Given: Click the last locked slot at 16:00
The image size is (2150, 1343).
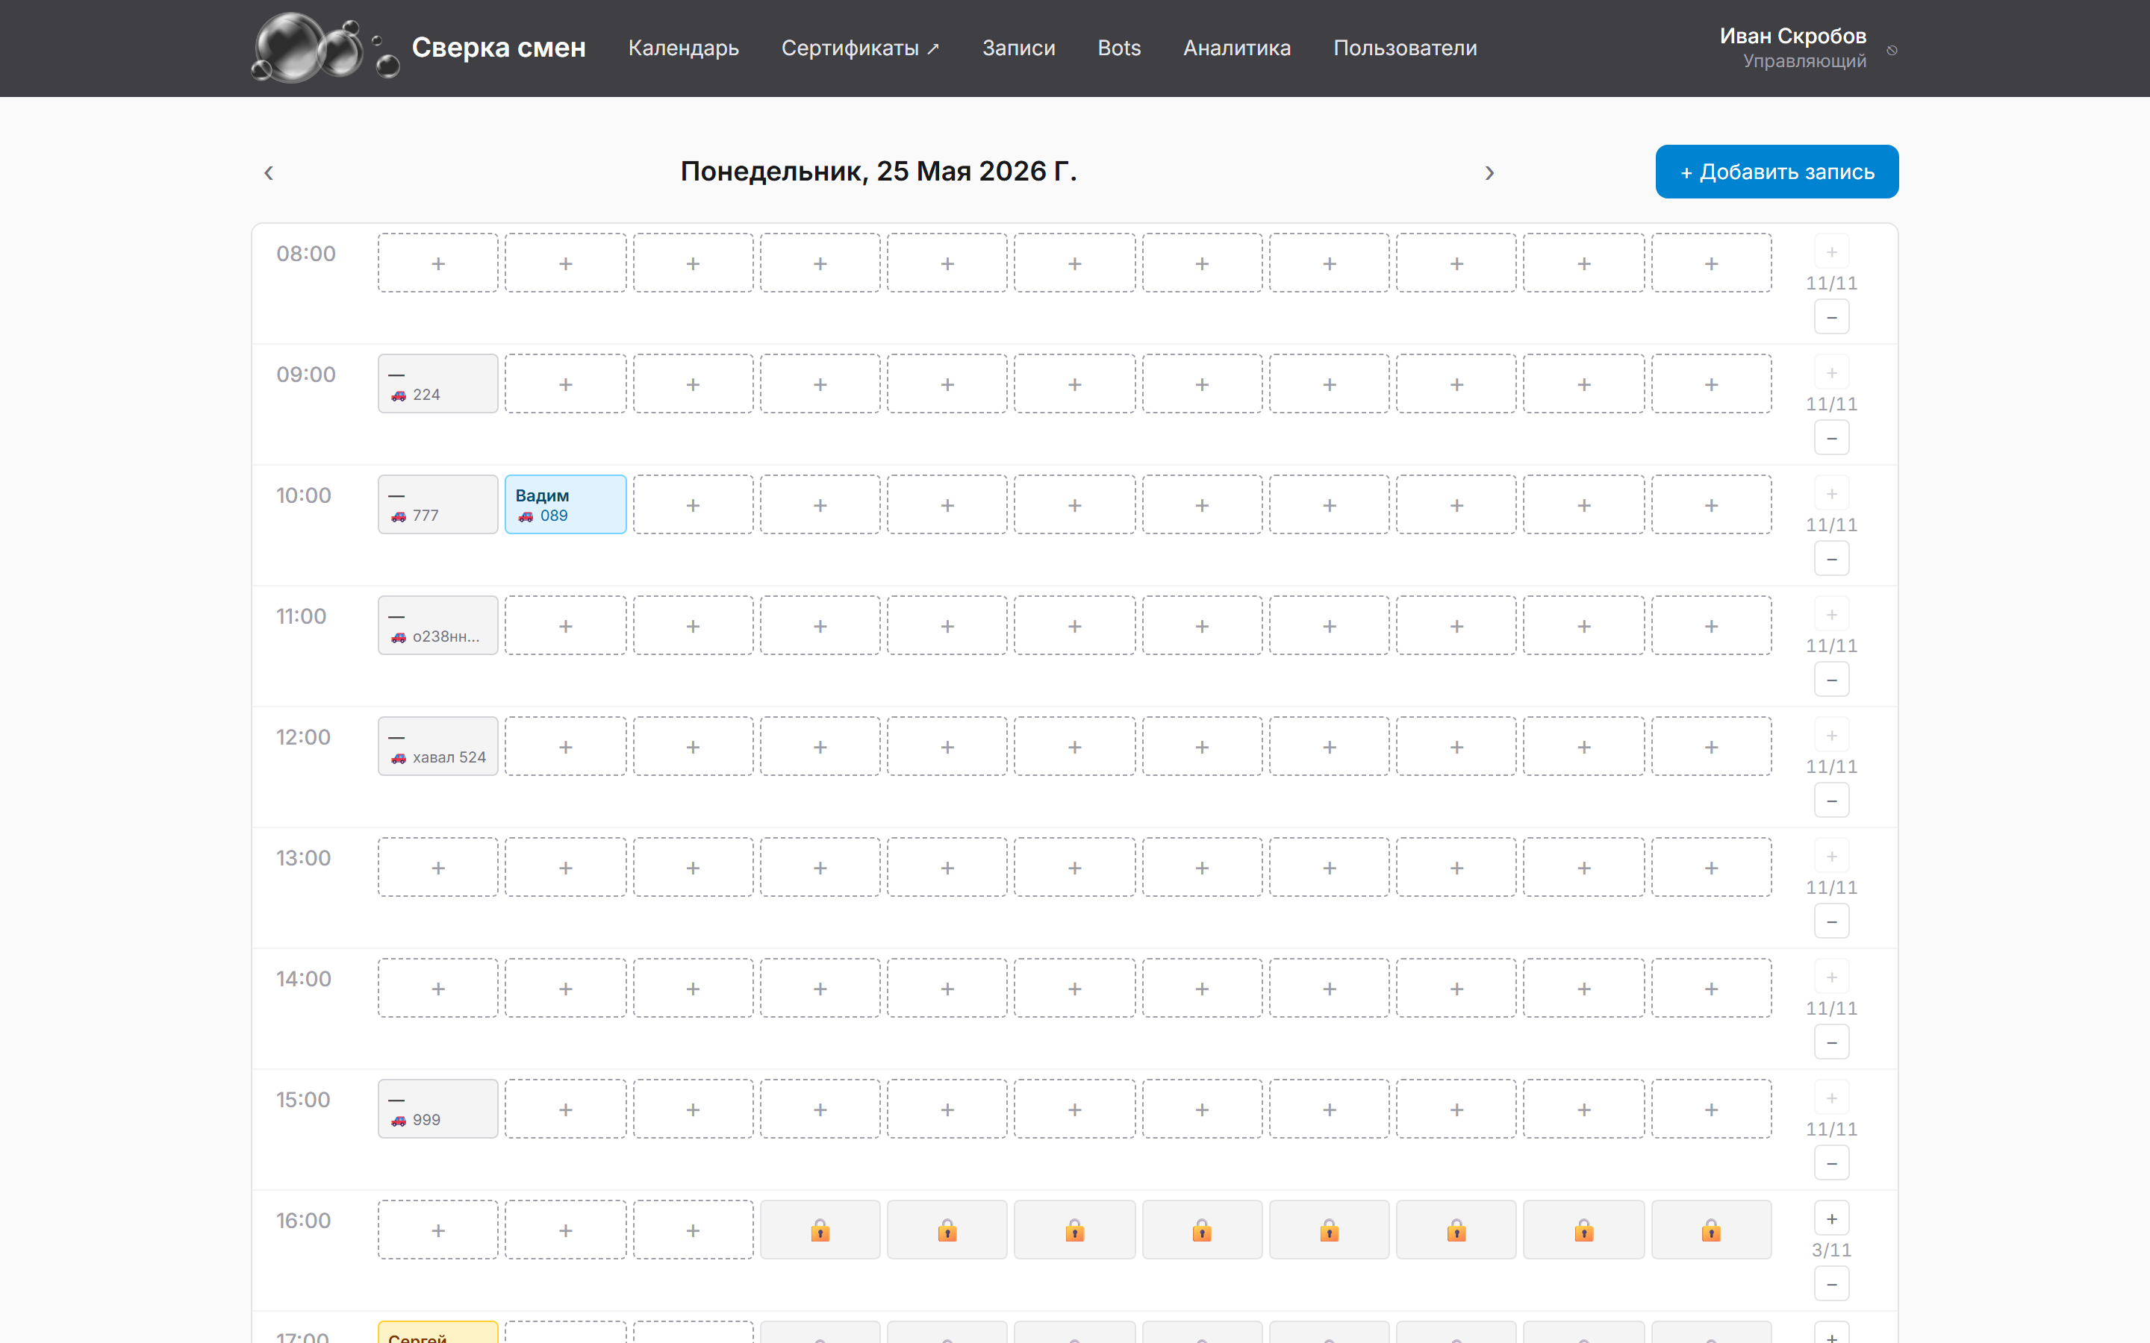Looking at the screenshot, I should pos(1711,1230).
